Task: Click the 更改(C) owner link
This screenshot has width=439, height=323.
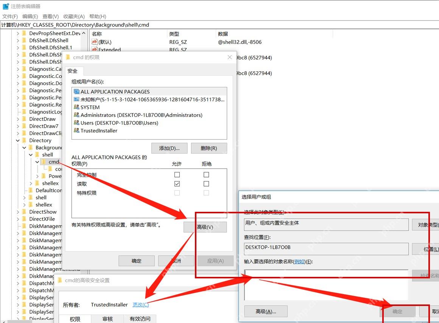Action: click(x=140, y=304)
